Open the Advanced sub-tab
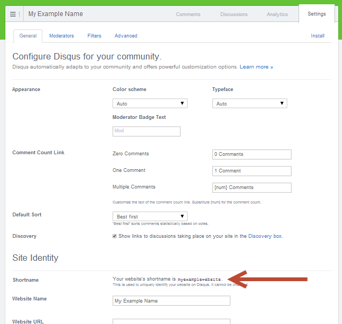Image resolution: width=342 pixels, height=324 pixels. (126, 36)
